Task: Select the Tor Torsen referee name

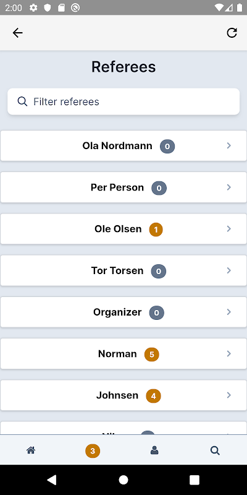Action: 117,270
